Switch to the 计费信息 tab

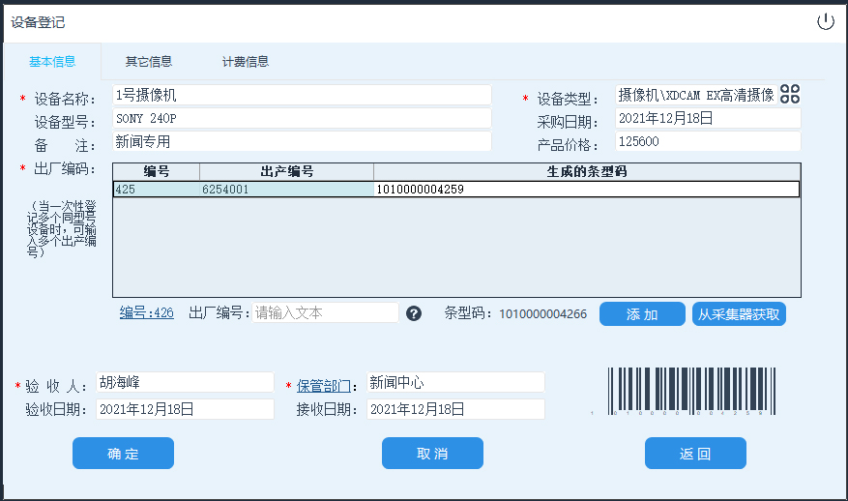pos(246,62)
